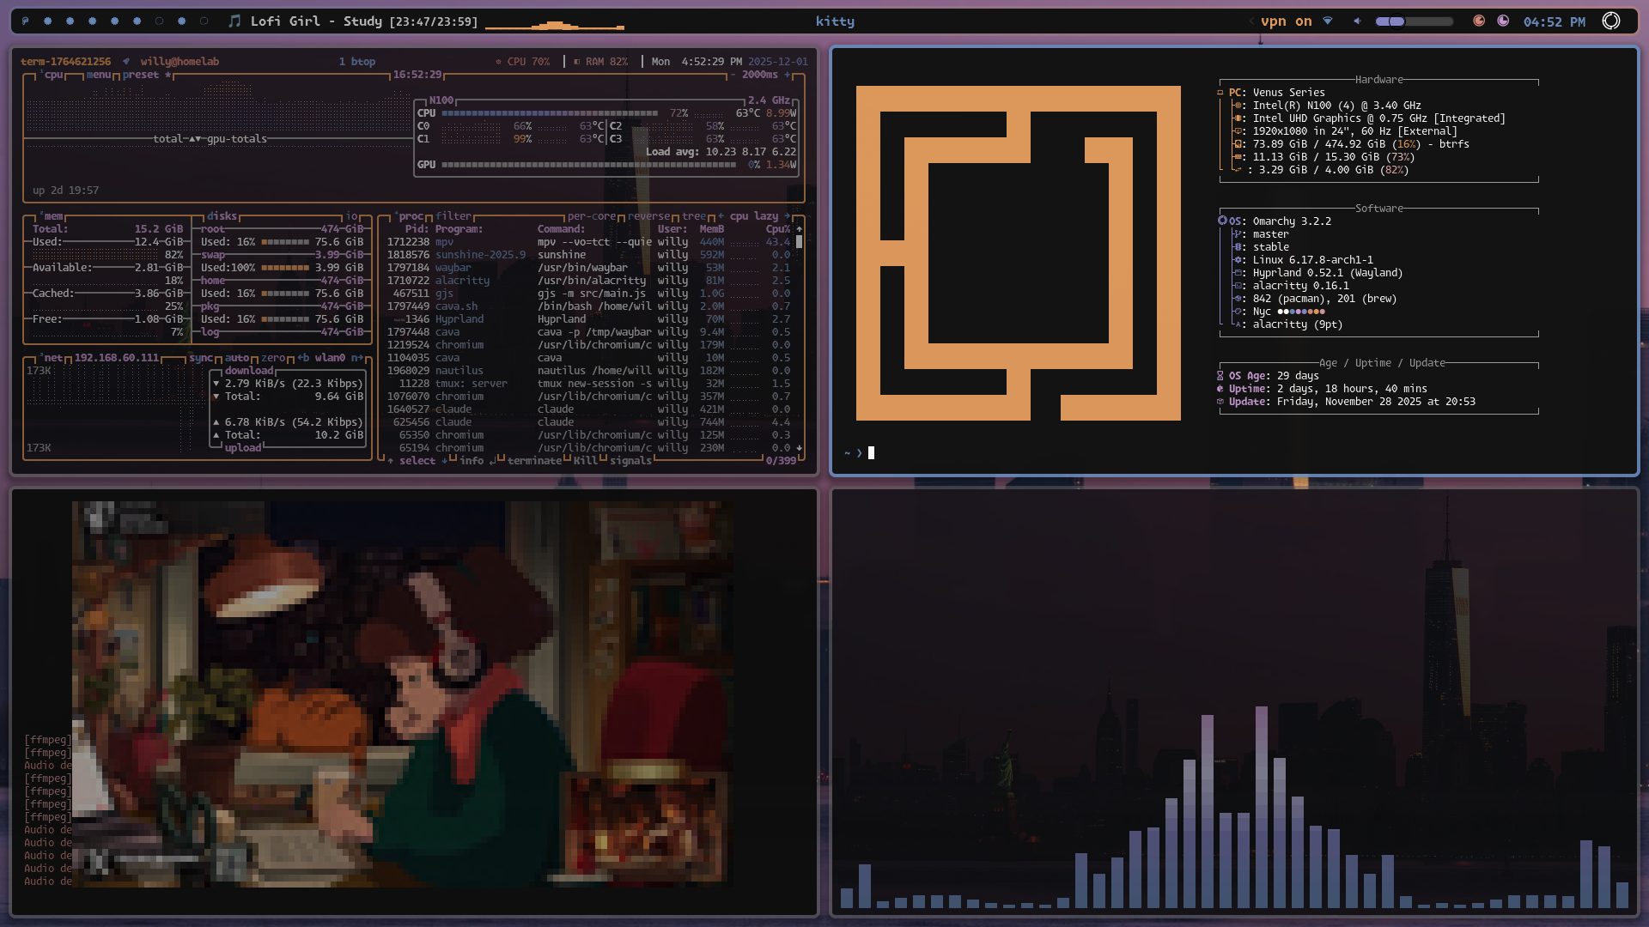This screenshot has height=927, width=1649.
Task: Click the OS icon in Software panel
Action: (1222, 221)
